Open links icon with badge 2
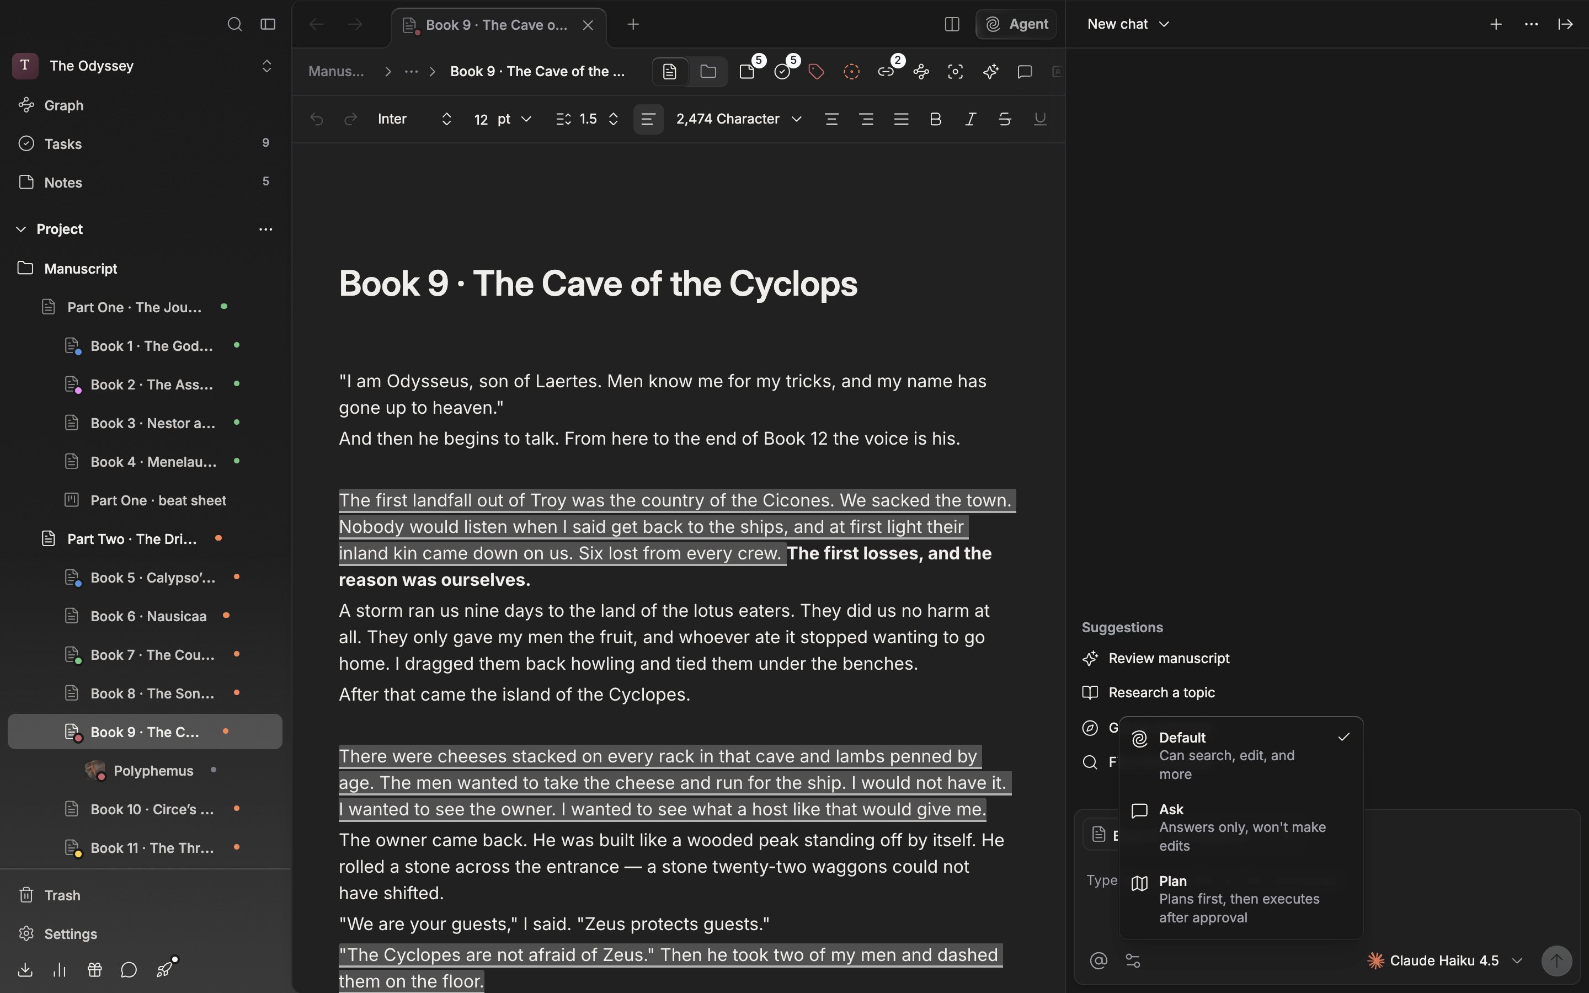Screen dimensions: 1589x993 click(x=887, y=72)
